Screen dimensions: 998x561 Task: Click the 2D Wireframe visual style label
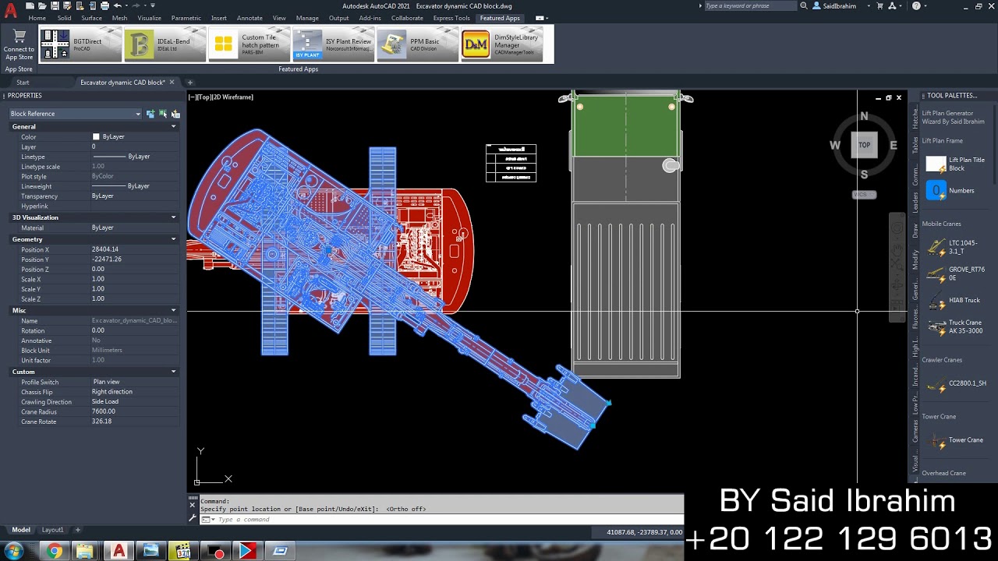[x=233, y=97]
